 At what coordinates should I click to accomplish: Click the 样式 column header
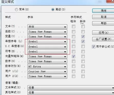(x=8, y=17)
